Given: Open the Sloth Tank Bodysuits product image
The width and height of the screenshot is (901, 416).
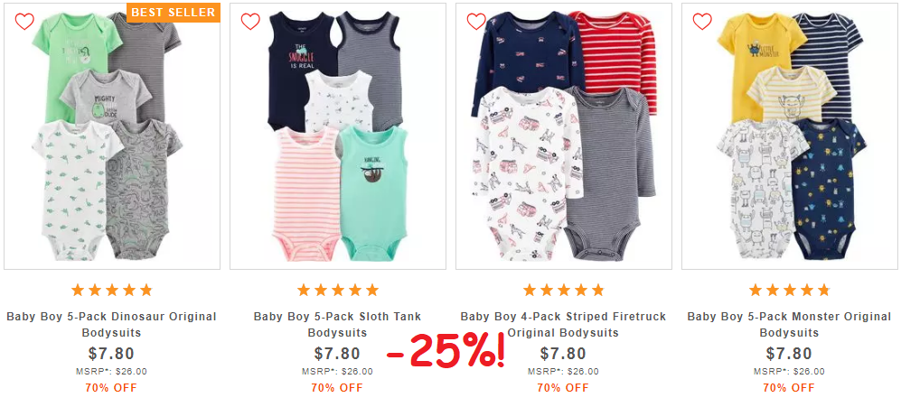Looking at the screenshot, I should pyautogui.click(x=338, y=136).
